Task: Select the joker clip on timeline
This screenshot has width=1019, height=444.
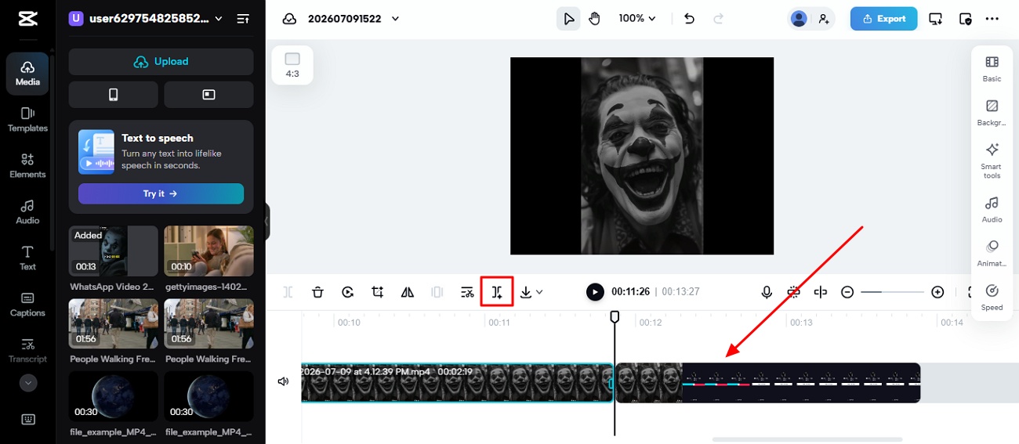Action: click(x=457, y=382)
